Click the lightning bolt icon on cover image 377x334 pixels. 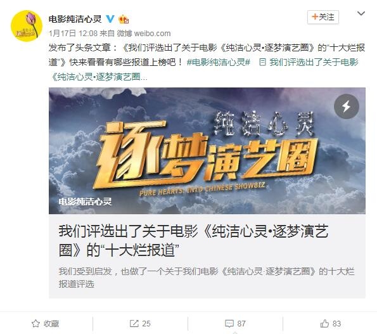tap(346, 106)
